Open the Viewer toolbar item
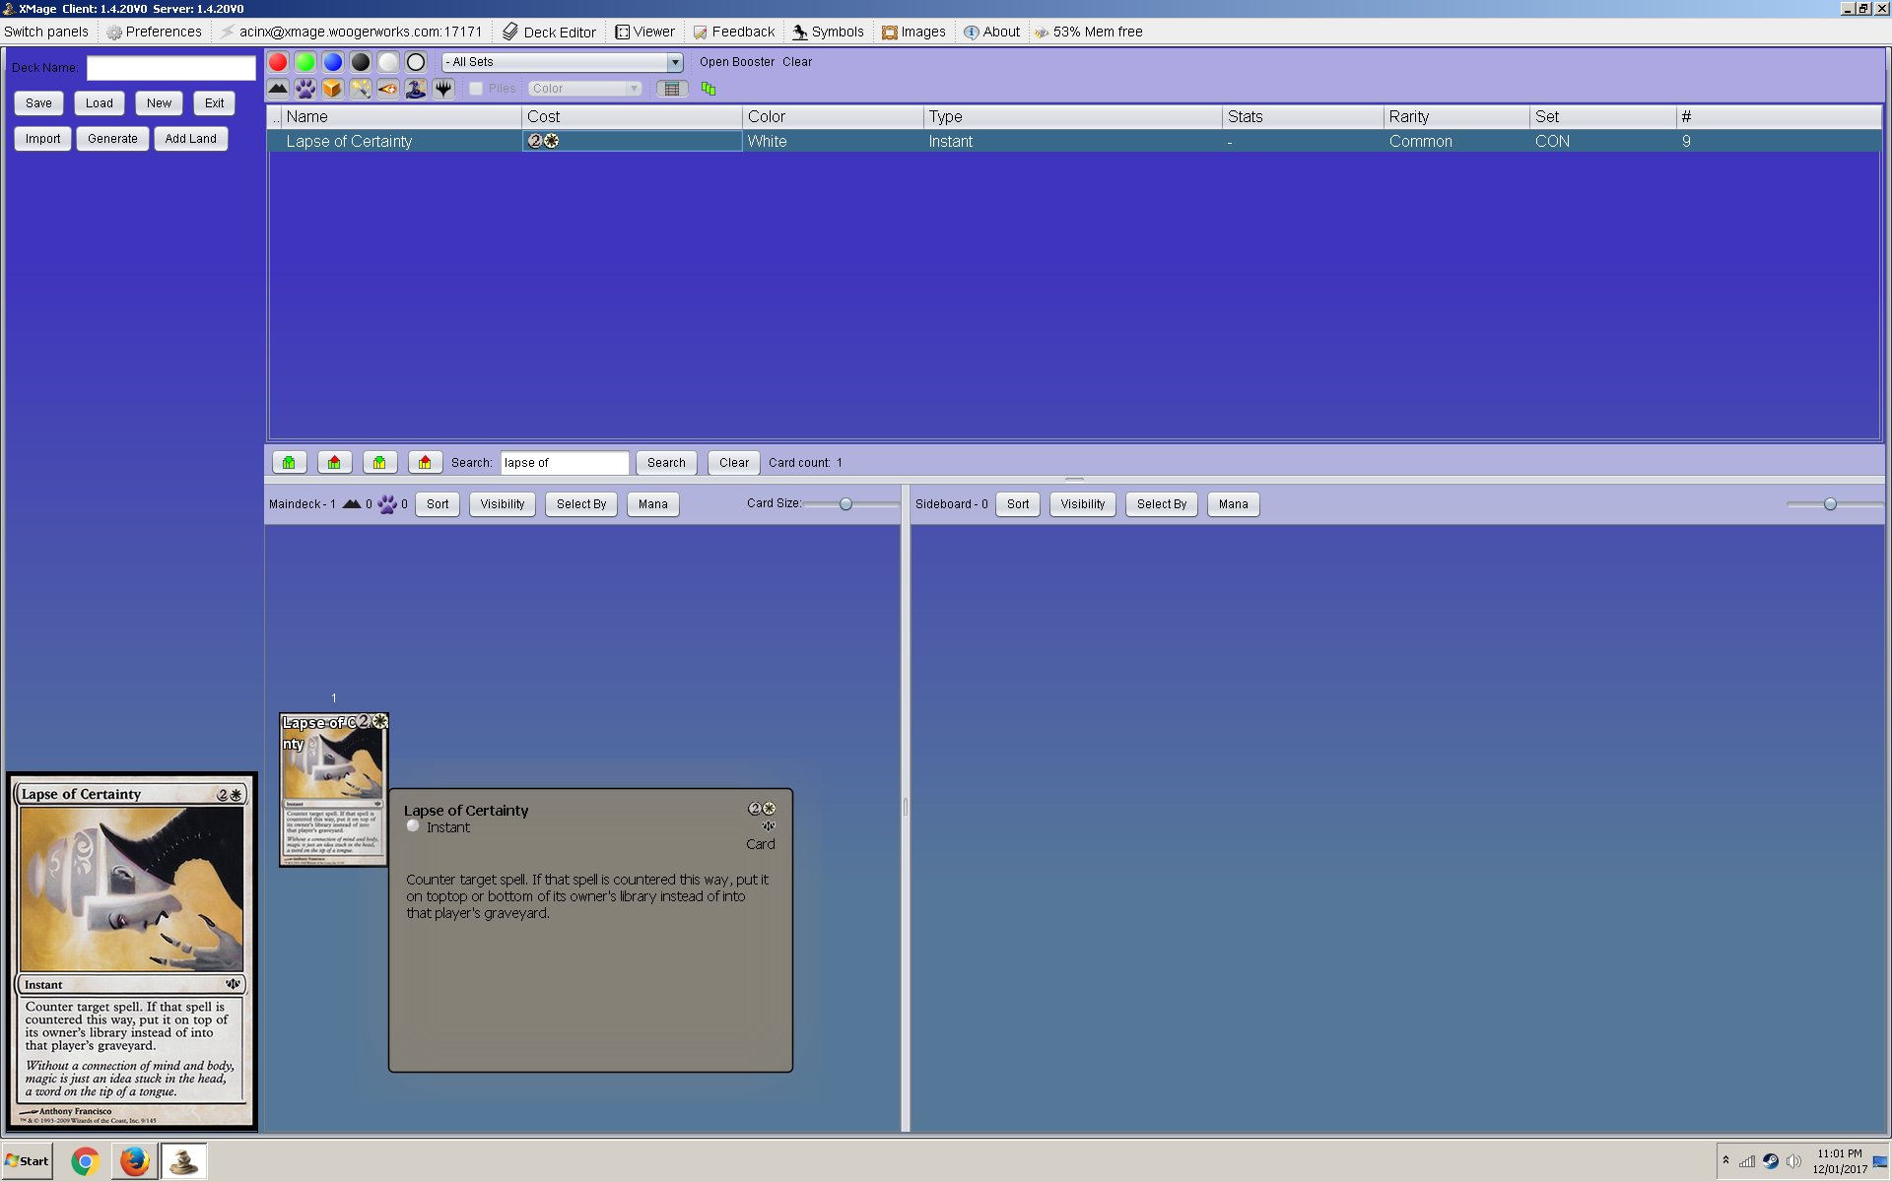The width and height of the screenshot is (1892, 1182). (x=645, y=32)
